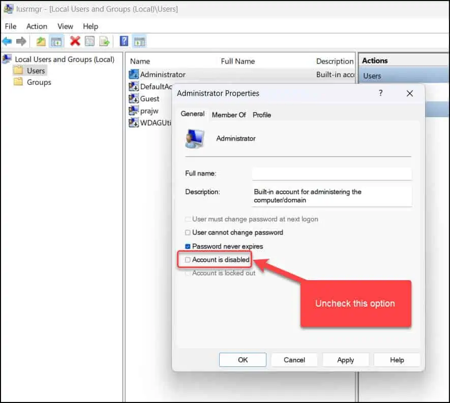The height and width of the screenshot is (403, 450).
Task: Uncheck Password never expires checkbox
Action: tap(188, 246)
